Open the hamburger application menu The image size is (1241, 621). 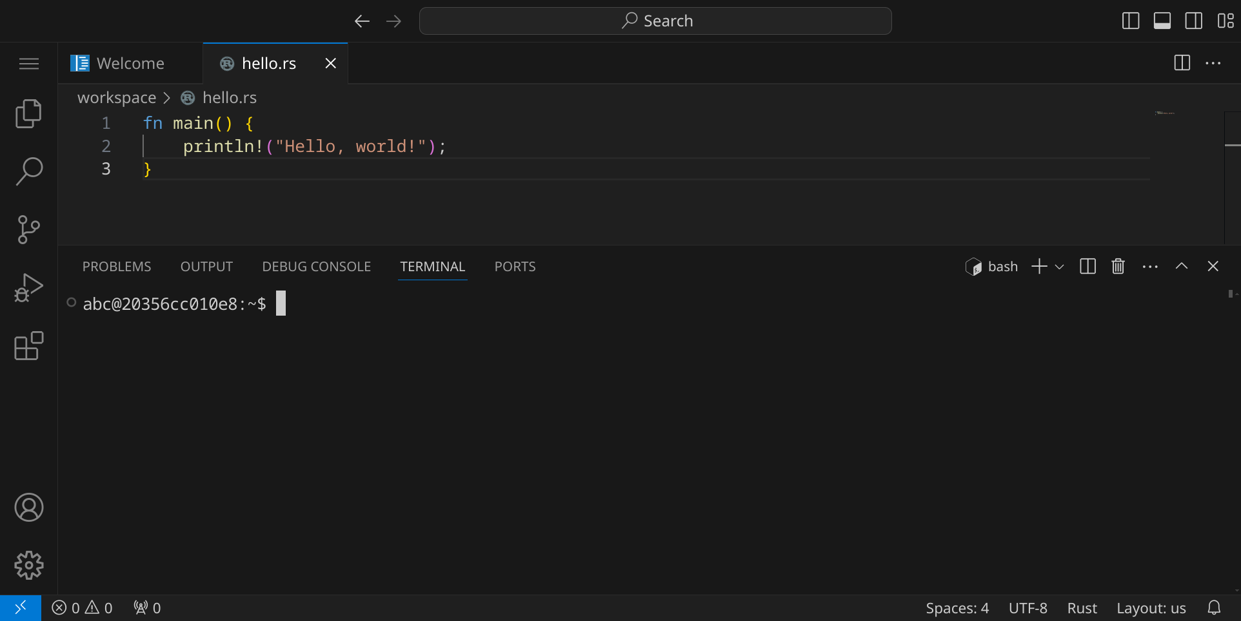(x=28, y=63)
